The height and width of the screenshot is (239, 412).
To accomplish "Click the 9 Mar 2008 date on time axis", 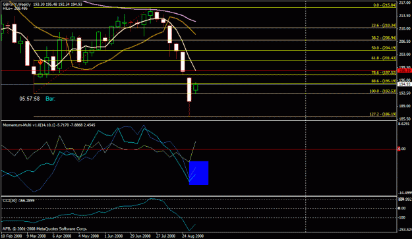I will [36, 236].
